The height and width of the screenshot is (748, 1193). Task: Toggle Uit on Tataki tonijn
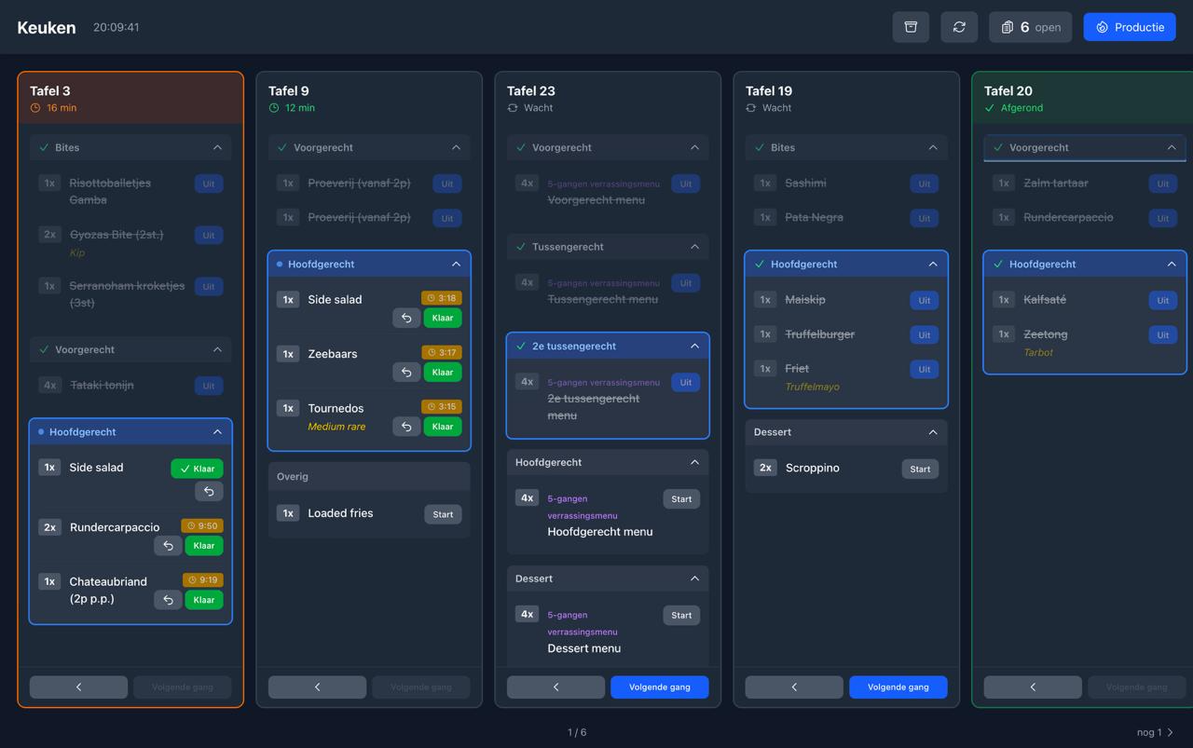pos(209,386)
